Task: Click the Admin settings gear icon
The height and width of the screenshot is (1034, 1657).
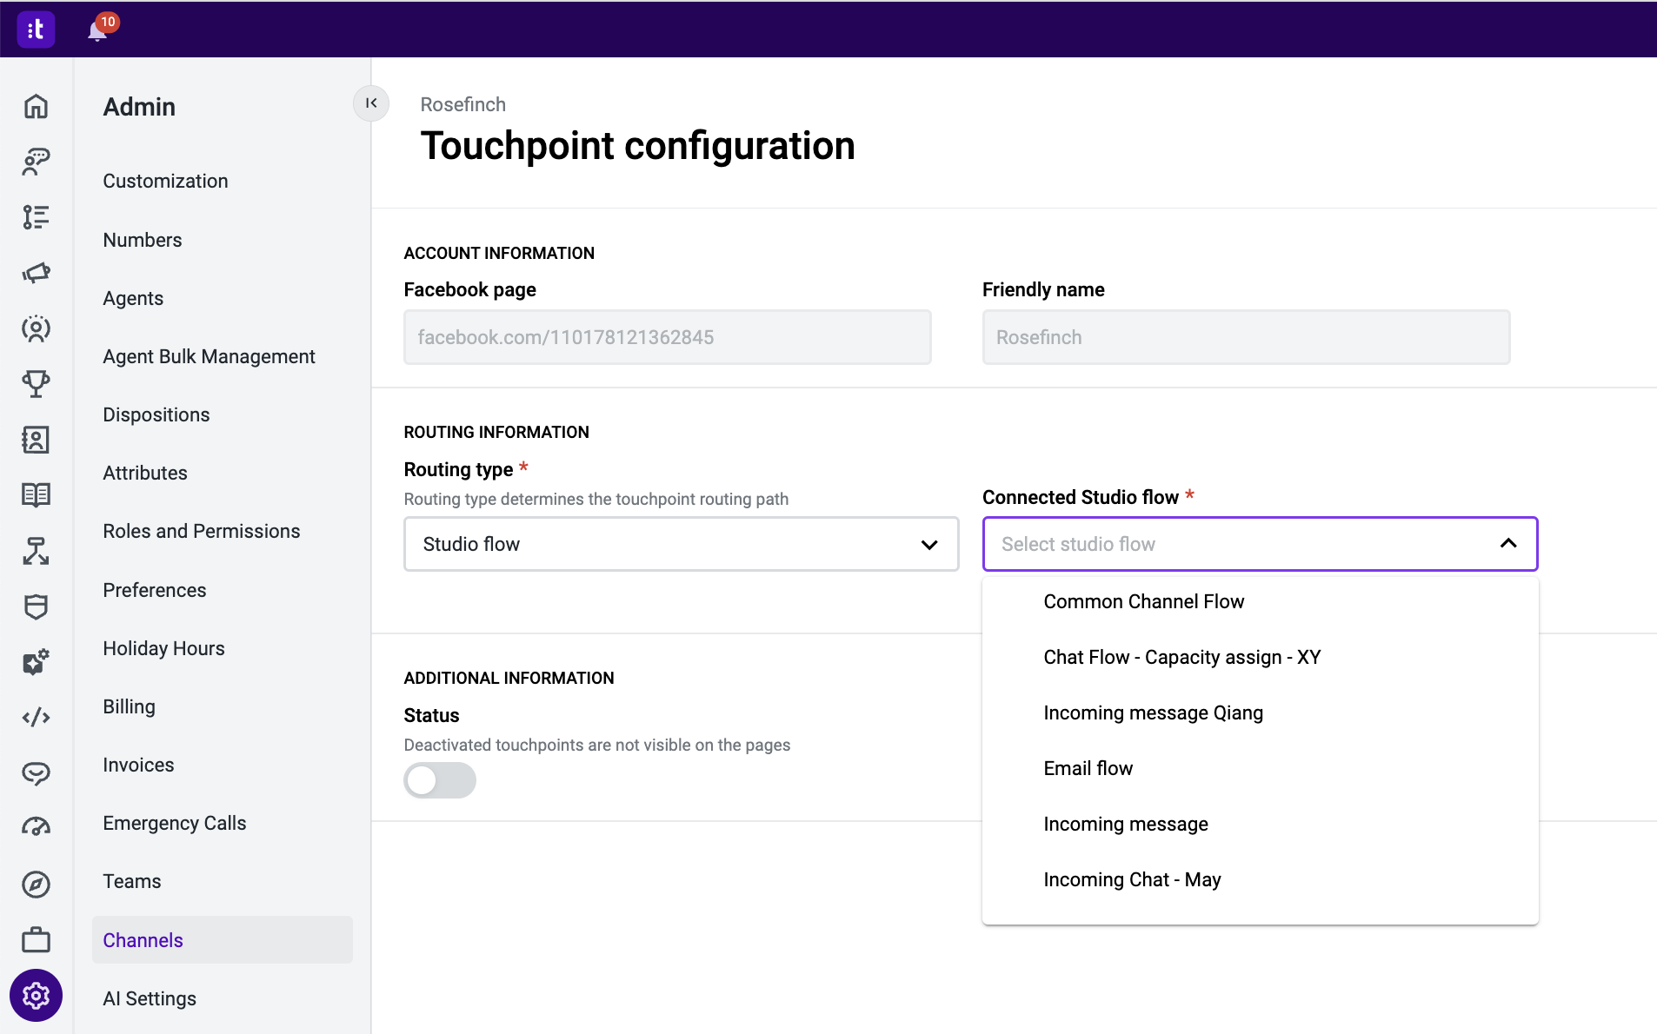Action: point(36,995)
